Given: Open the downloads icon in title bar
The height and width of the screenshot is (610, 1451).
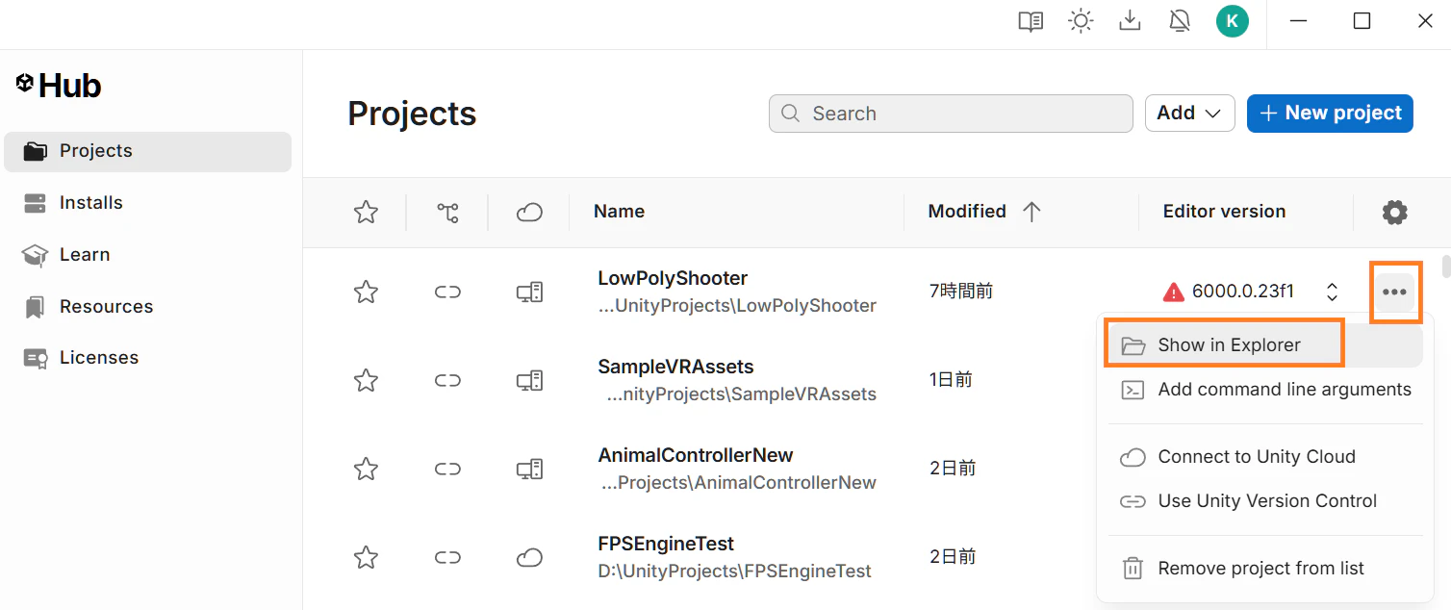Looking at the screenshot, I should pyautogui.click(x=1131, y=21).
